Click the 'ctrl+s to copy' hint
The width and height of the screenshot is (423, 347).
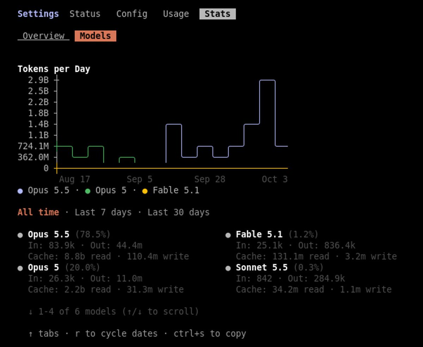point(210,334)
